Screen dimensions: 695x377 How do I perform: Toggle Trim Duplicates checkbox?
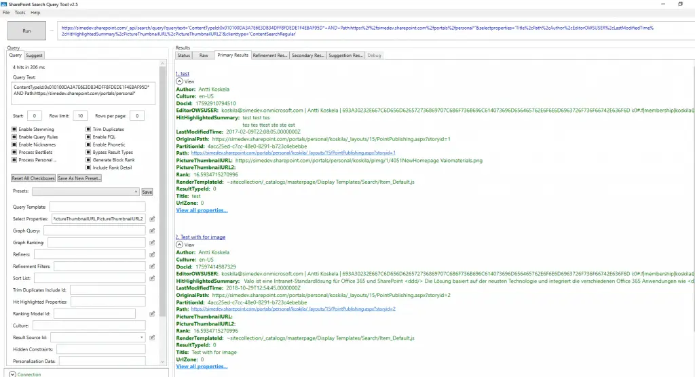point(88,130)
